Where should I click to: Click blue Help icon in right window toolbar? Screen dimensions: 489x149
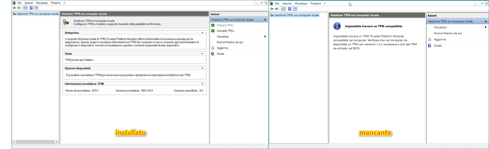[290, 9]
